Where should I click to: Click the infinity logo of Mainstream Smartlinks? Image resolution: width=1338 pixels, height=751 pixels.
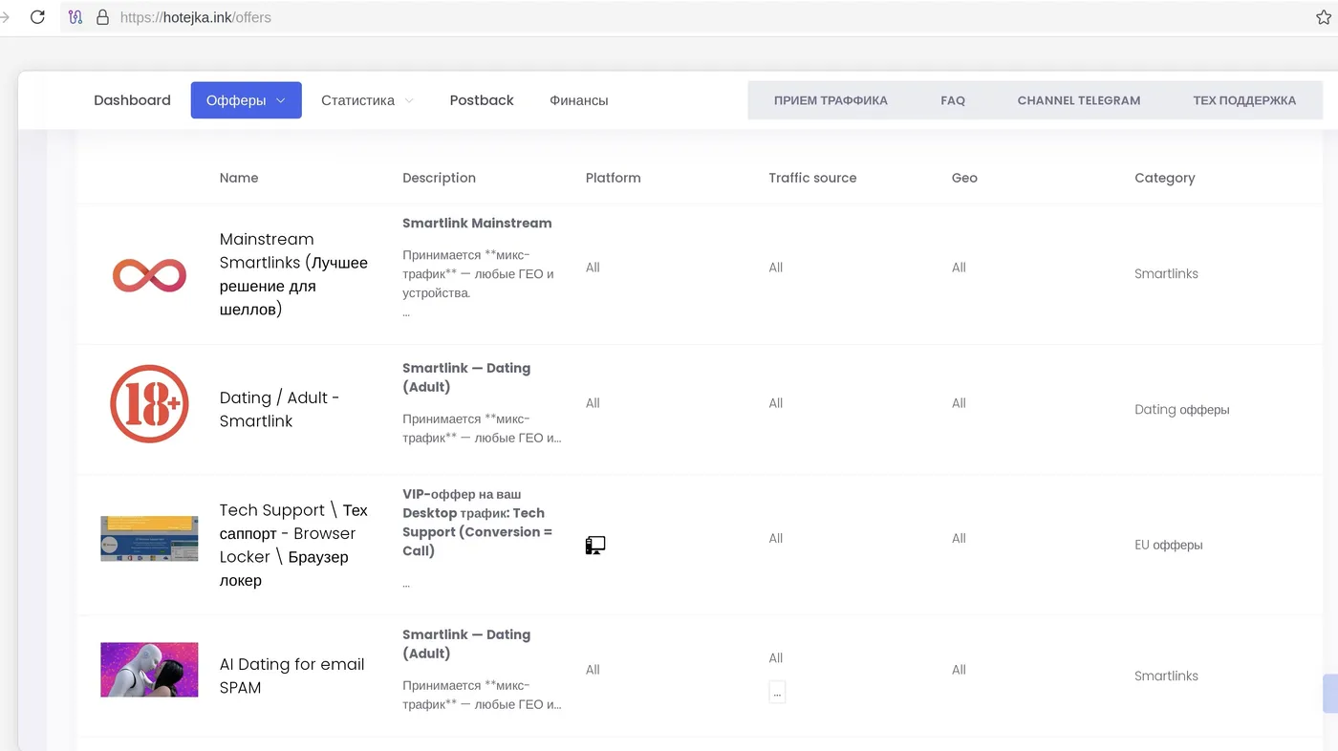149,275
